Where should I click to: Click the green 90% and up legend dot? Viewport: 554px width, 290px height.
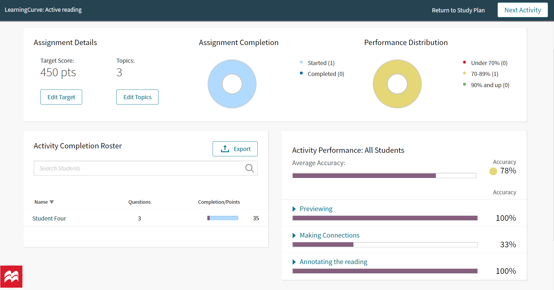[x=465, y=84]
